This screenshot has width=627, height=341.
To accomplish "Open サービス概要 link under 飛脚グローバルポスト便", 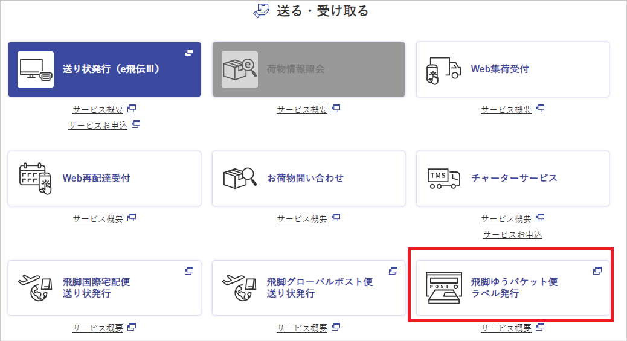I will pos(302,328).
